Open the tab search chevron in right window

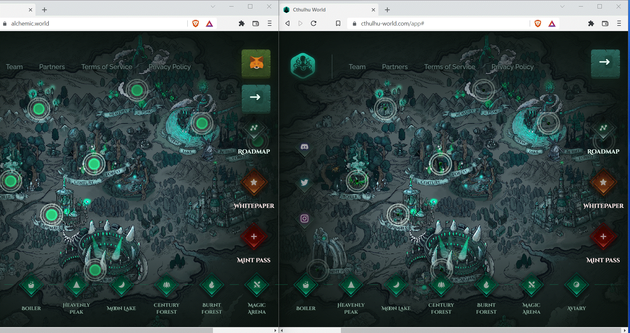tap(562, 7)
